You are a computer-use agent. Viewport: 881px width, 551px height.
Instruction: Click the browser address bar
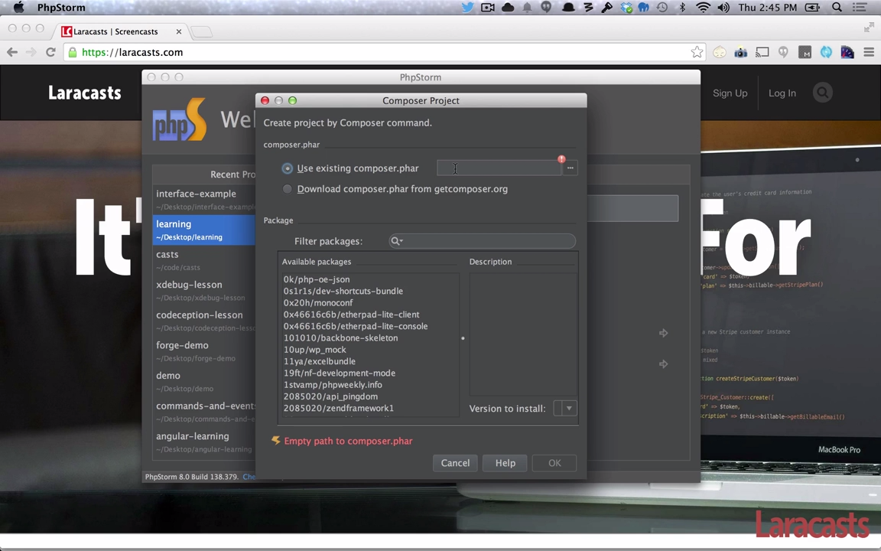pos(385,52)
